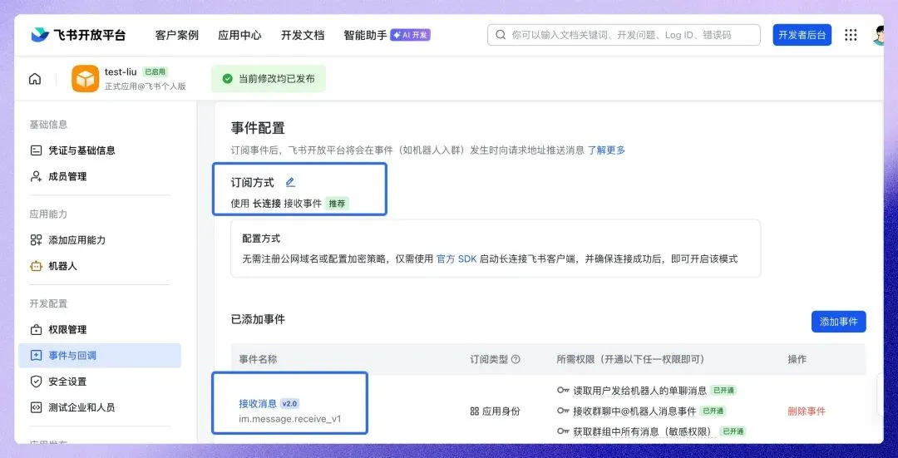Click the 开发者后台 button
Viewport: 898px width, 458px height.
coord(802,35)
